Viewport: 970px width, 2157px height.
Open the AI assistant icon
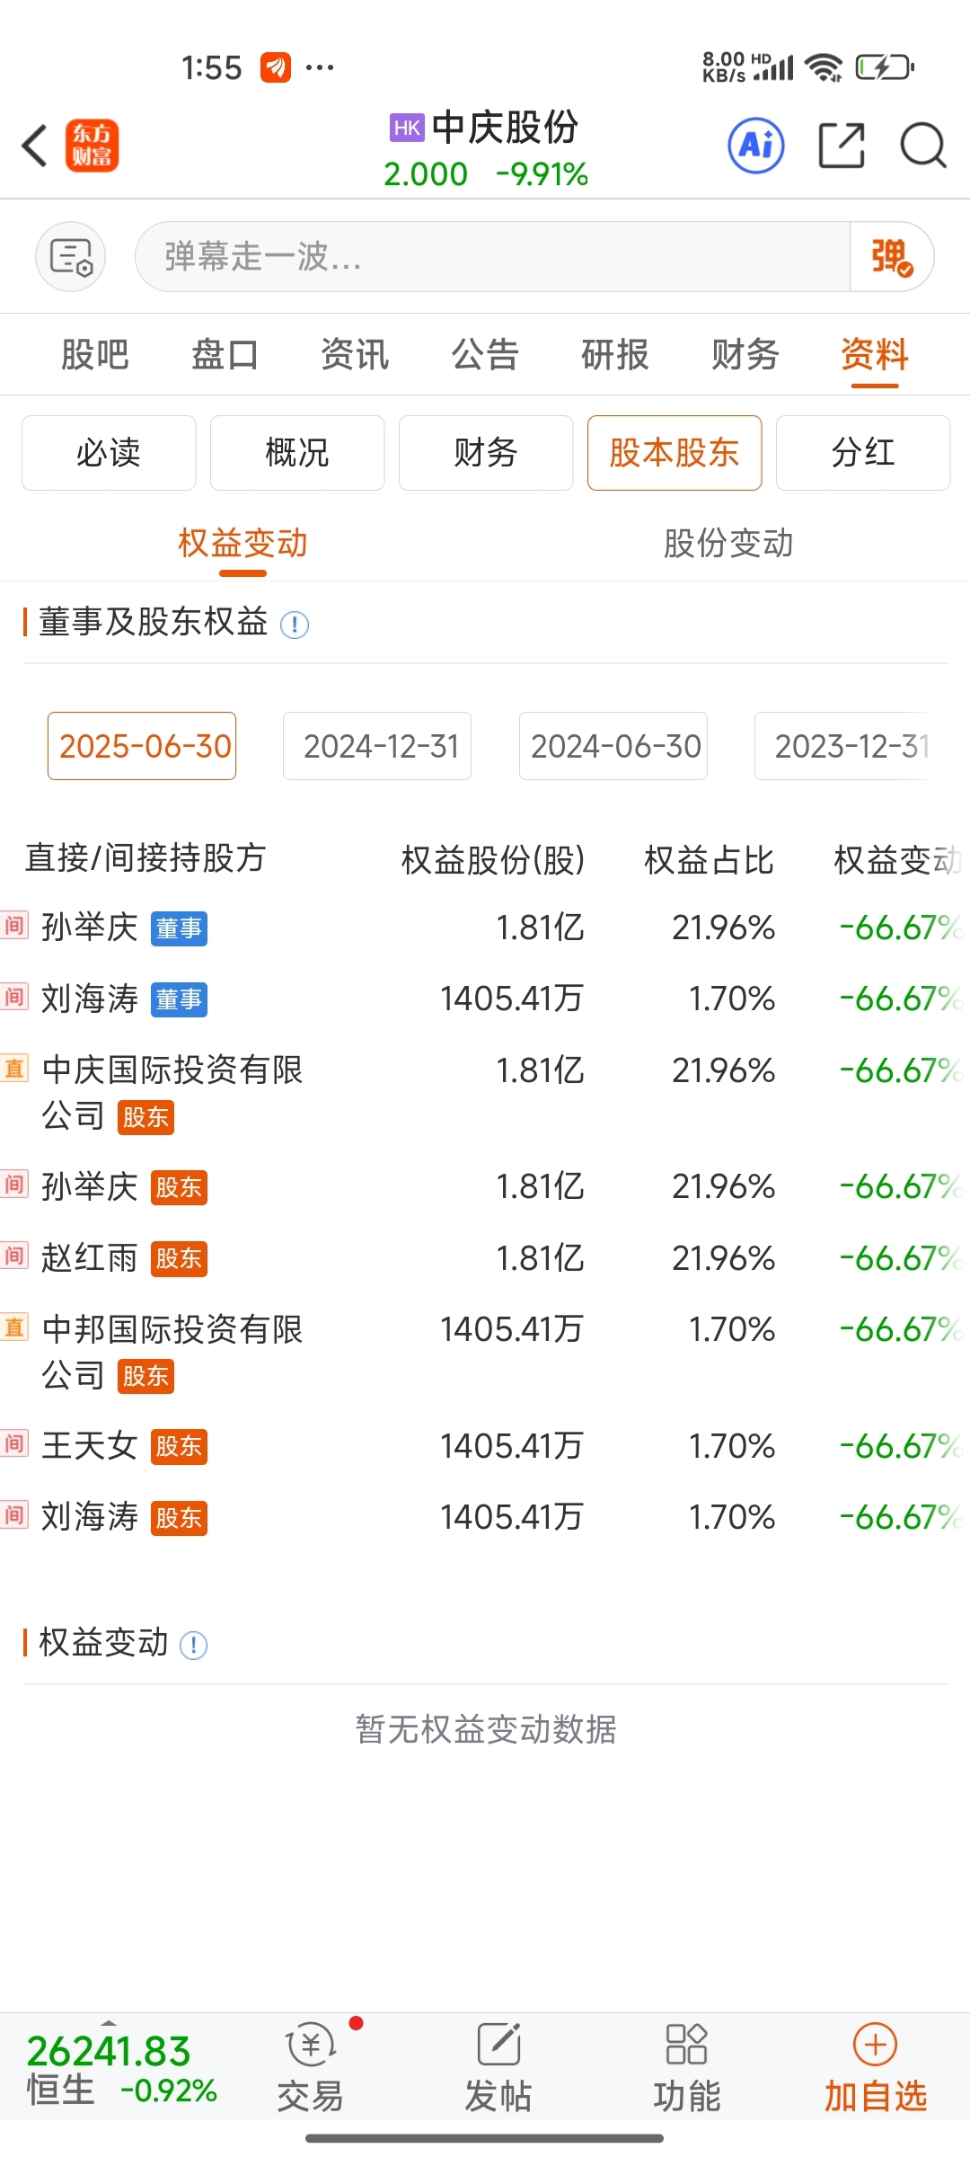(x=756, y=146)
